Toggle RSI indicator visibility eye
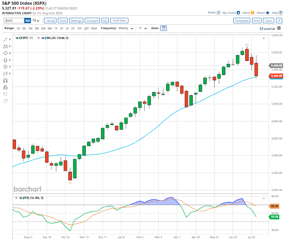 coord(20,197)
